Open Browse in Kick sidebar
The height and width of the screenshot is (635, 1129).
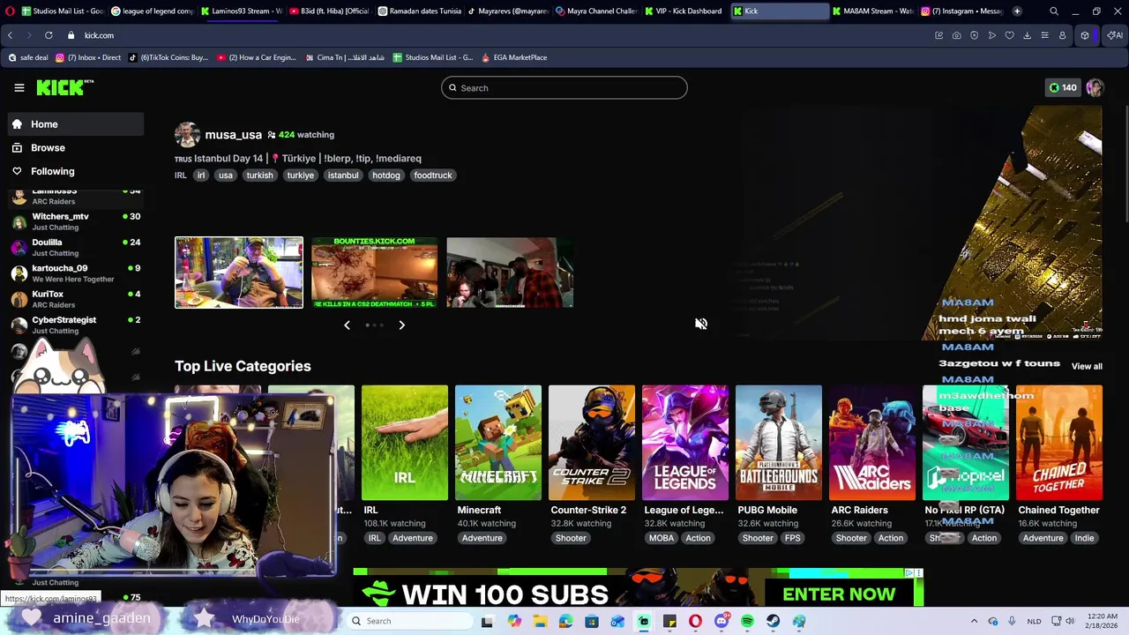click(x=76, y=148)
